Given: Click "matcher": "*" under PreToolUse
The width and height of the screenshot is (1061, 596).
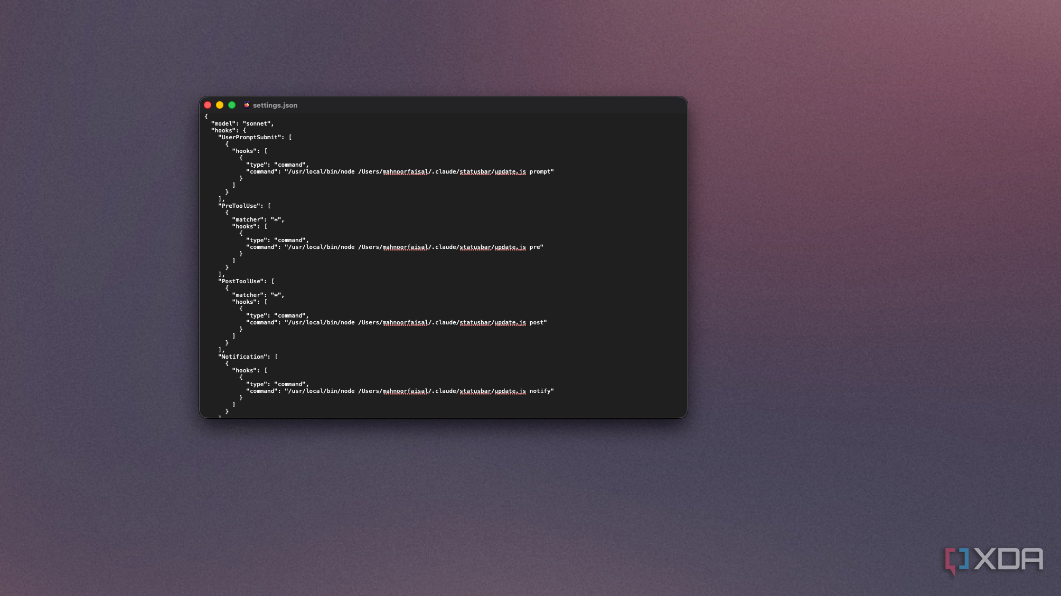Looking at the screenshot, I should point(258,219).
